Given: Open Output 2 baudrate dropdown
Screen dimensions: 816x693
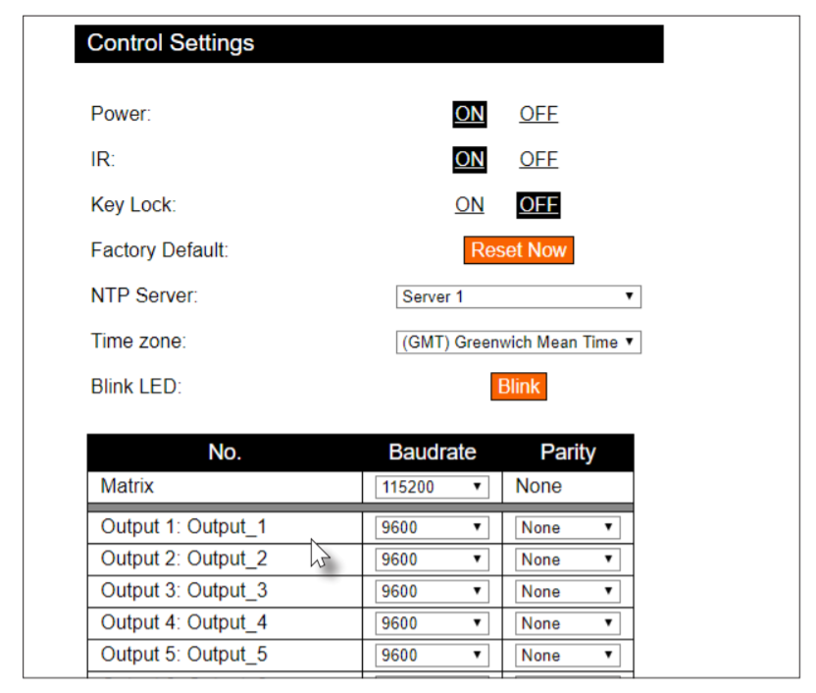Looking at the screenshot, I should [432, 560].
